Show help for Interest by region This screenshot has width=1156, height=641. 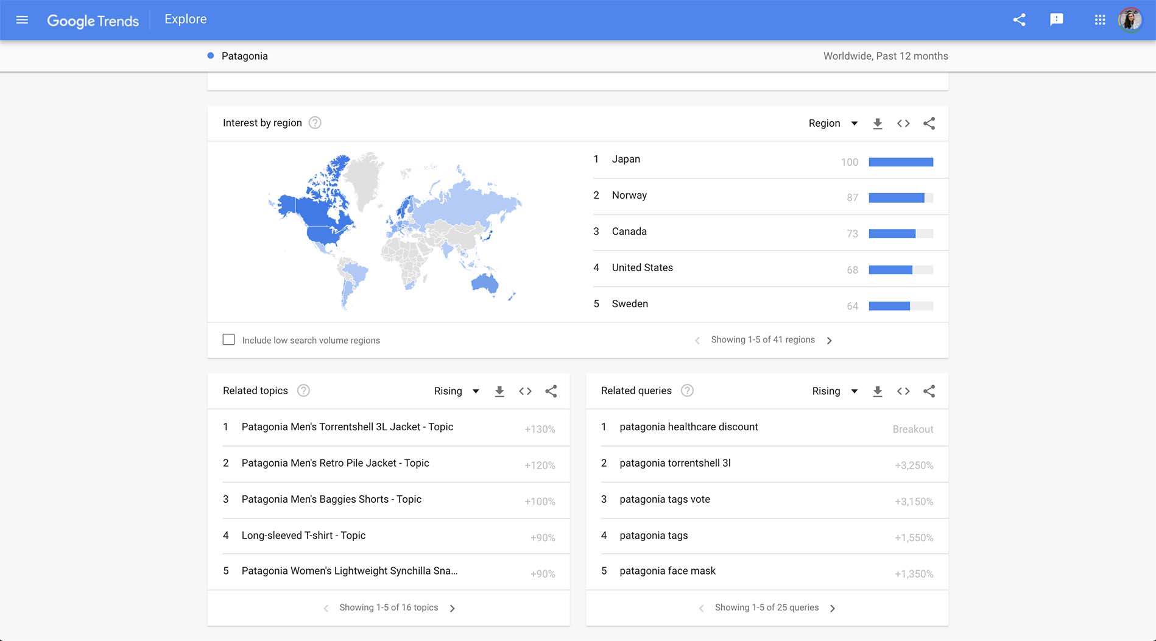(x=315, y=123)
